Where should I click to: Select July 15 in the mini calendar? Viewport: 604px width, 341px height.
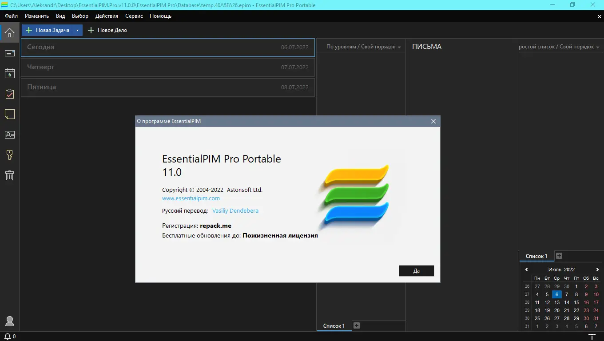coord(576,302)
